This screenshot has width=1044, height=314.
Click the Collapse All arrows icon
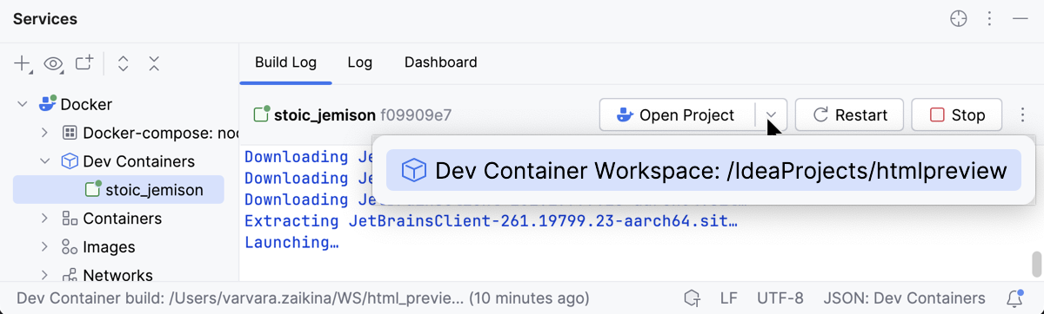154,63
